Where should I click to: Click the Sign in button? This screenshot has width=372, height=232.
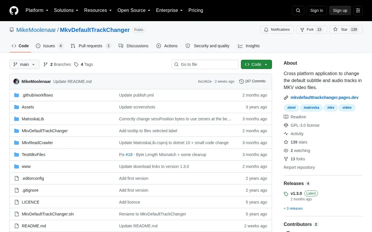[316, 10]
